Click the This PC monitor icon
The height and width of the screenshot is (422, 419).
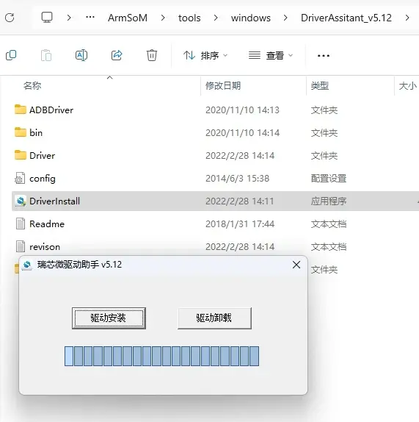47,18
